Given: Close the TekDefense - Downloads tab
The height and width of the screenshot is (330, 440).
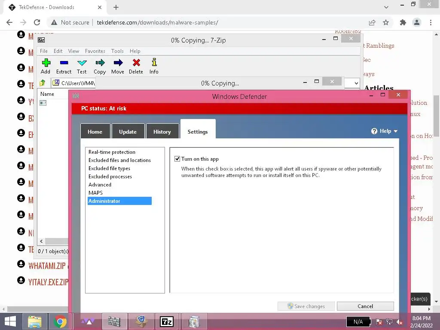Looking at the screenshot, I should (100, 7).
